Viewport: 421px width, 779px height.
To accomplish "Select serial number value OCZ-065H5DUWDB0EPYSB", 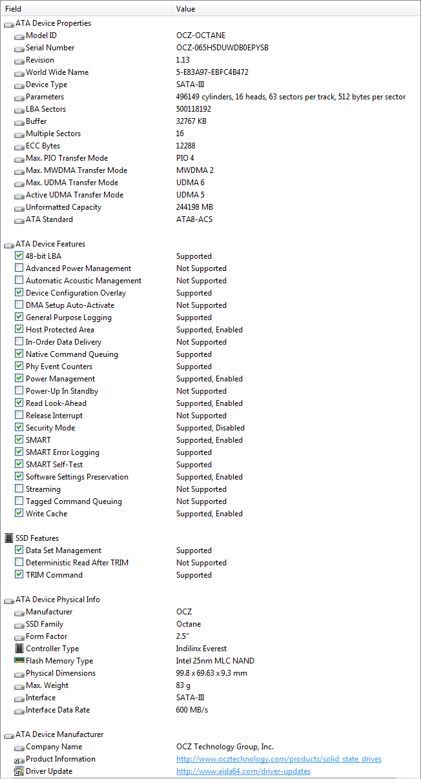I will 222,48.
